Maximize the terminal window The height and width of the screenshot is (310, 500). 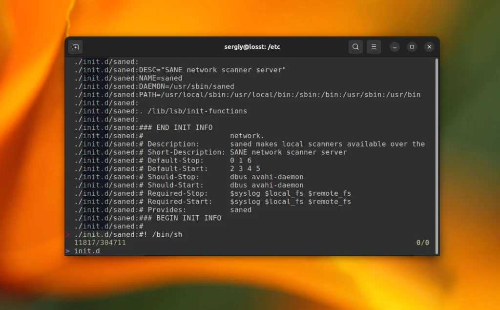pyautogui.click(x=412, y=47)
